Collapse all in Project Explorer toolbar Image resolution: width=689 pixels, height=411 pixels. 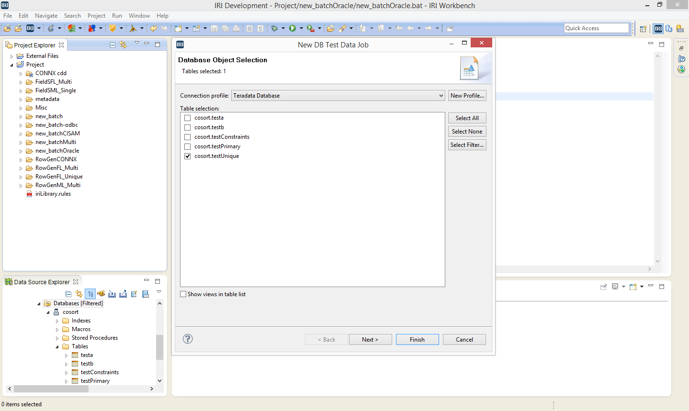[113, 45]
